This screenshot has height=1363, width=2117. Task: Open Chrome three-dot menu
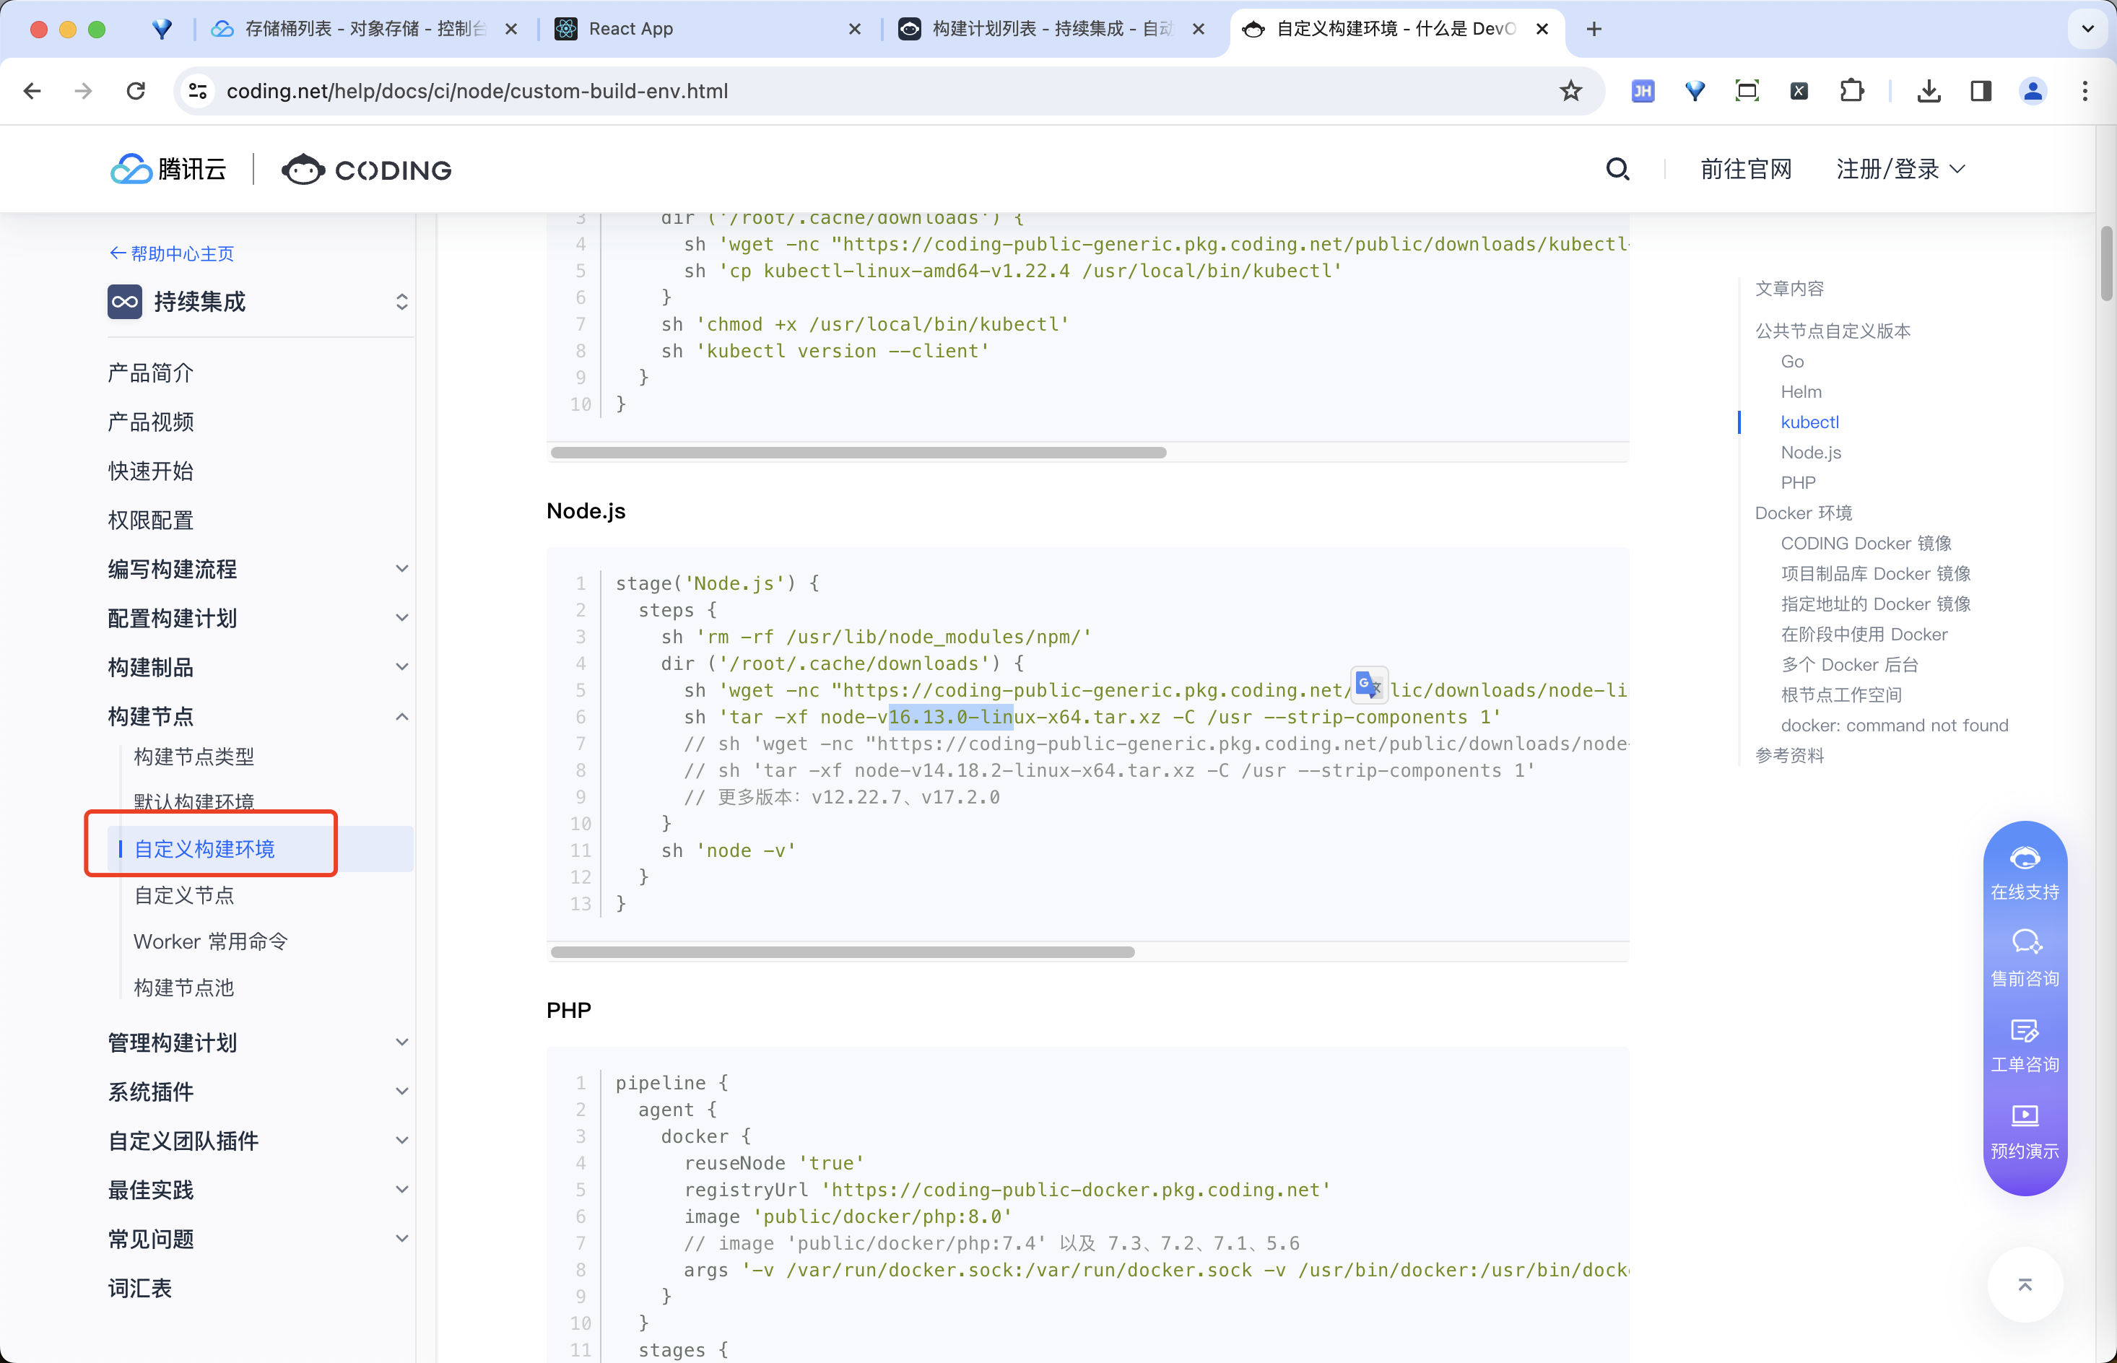2085,91
